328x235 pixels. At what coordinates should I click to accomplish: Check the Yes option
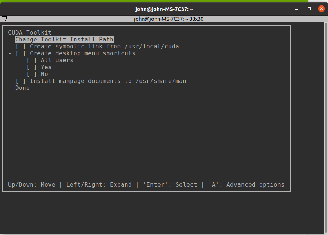pyautogui.click(x=32, y=67)
